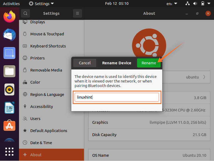Click the 3.8 GiB memory value
The image size is (214, 161).
pos(200,98)
